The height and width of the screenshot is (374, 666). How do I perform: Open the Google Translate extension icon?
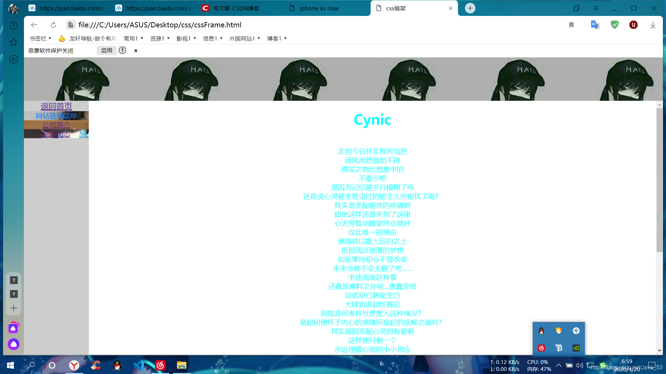[x=595, y=25]
